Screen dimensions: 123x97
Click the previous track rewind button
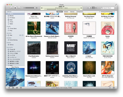click(11, 8)
